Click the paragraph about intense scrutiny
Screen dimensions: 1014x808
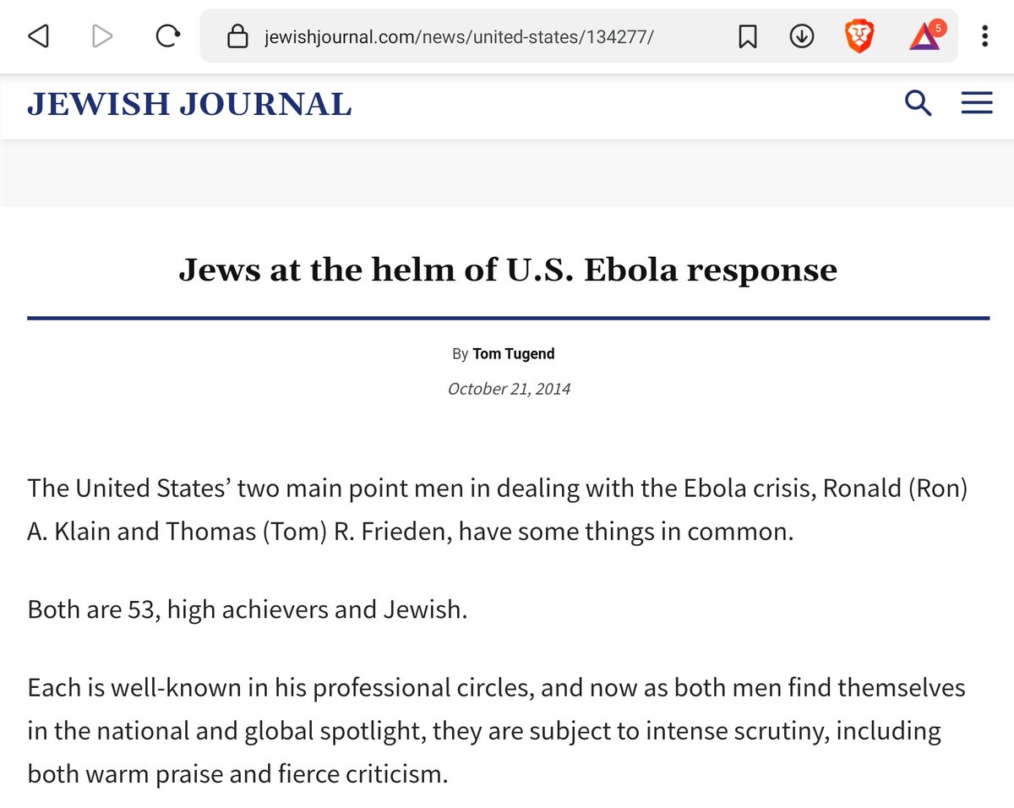[x=497, y=730]
